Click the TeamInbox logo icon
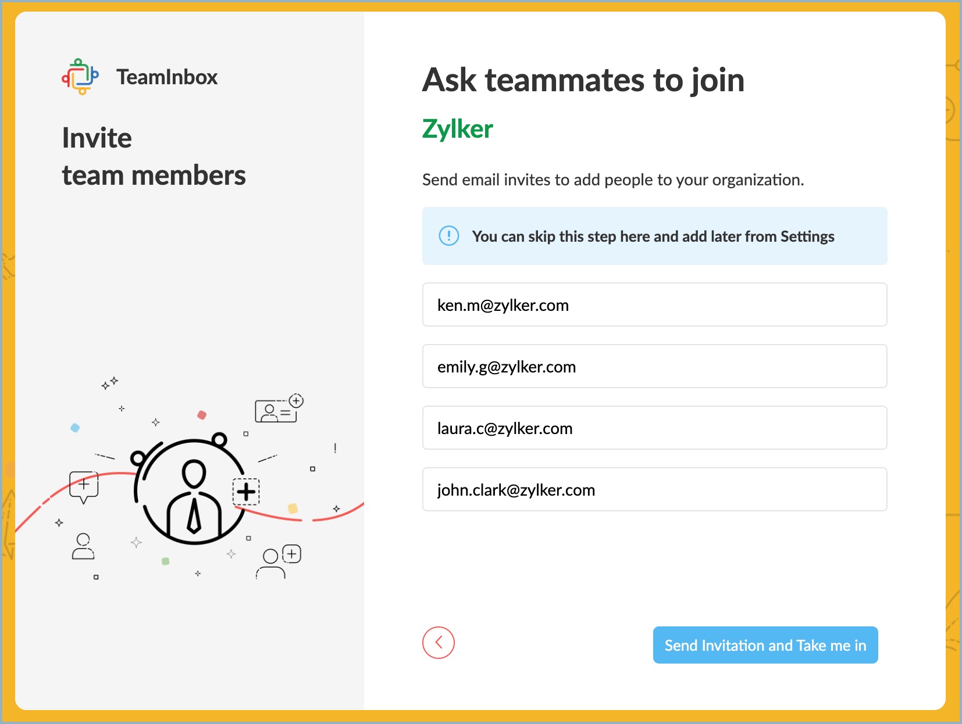Image resolution: width=962 pixels, height=724 pixels. tap(80, 77)
